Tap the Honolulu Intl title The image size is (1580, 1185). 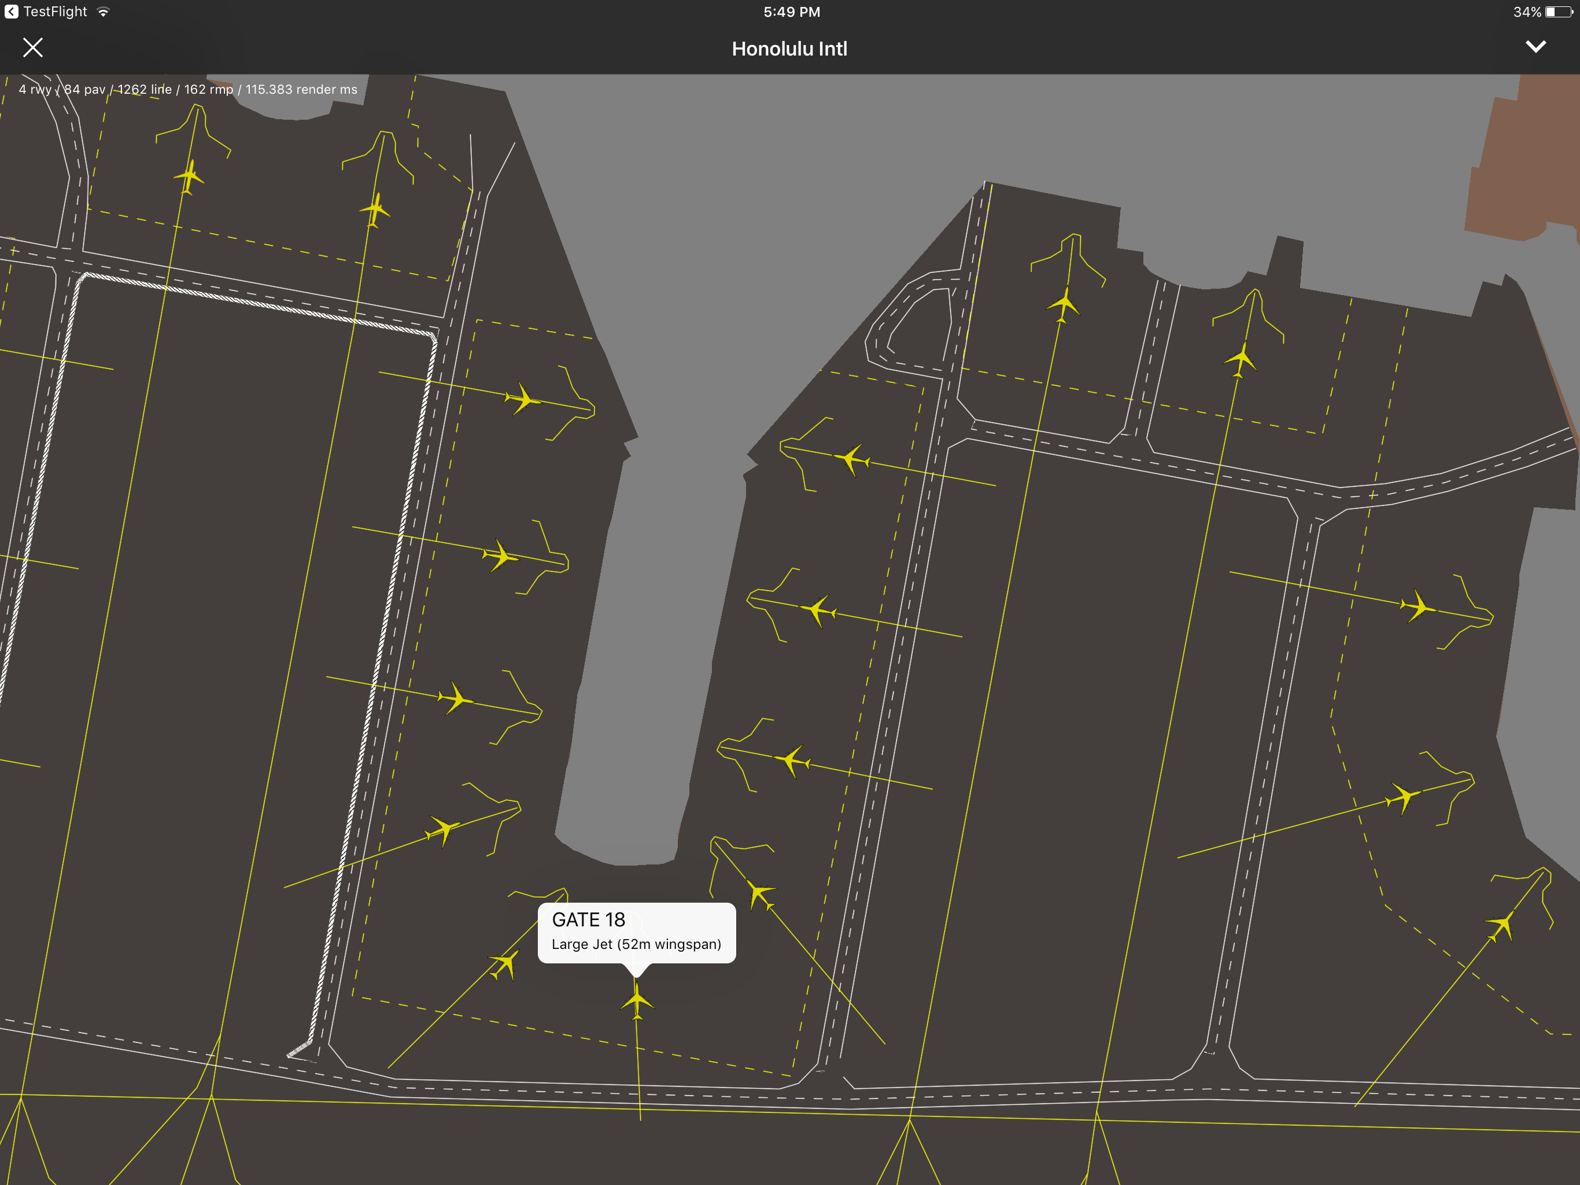click(x=789, y=49)
